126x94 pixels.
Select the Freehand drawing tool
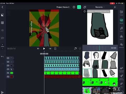[121, 69]
